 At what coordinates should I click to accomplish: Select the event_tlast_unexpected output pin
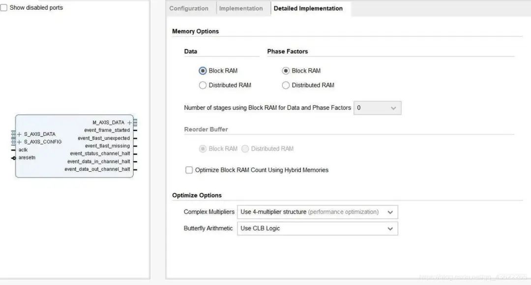point(135,138)
